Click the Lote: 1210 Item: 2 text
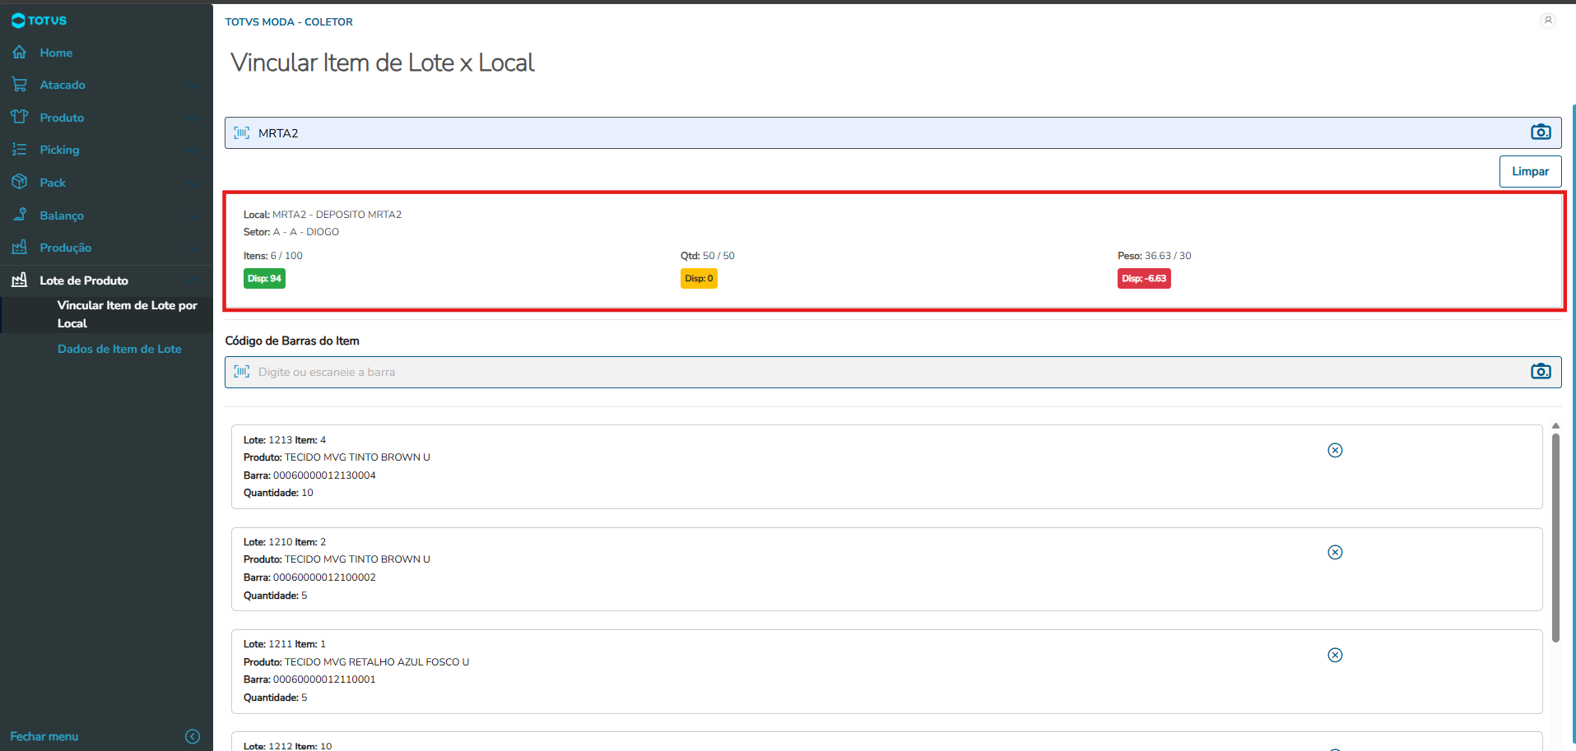 coord(285,542)
